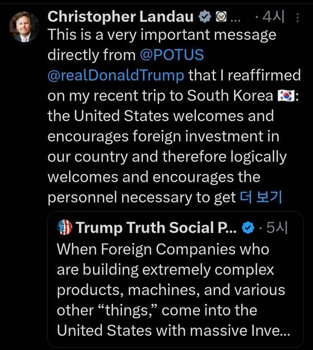Click the South Korea flag emoji
313x350 pixels.
click(x=286, y=96)
